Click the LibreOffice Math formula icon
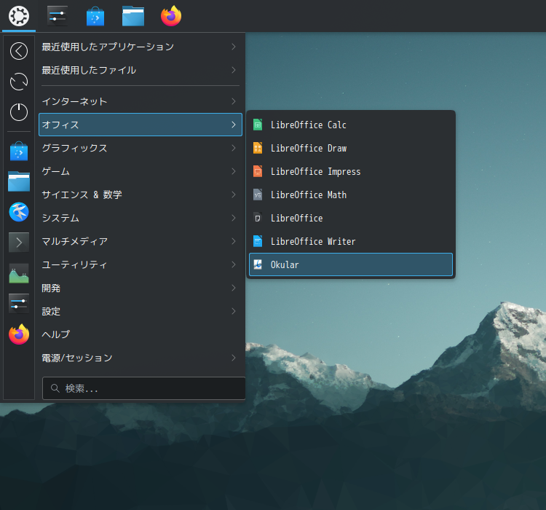Screen dimensions: 546x510 coord(258,195)
